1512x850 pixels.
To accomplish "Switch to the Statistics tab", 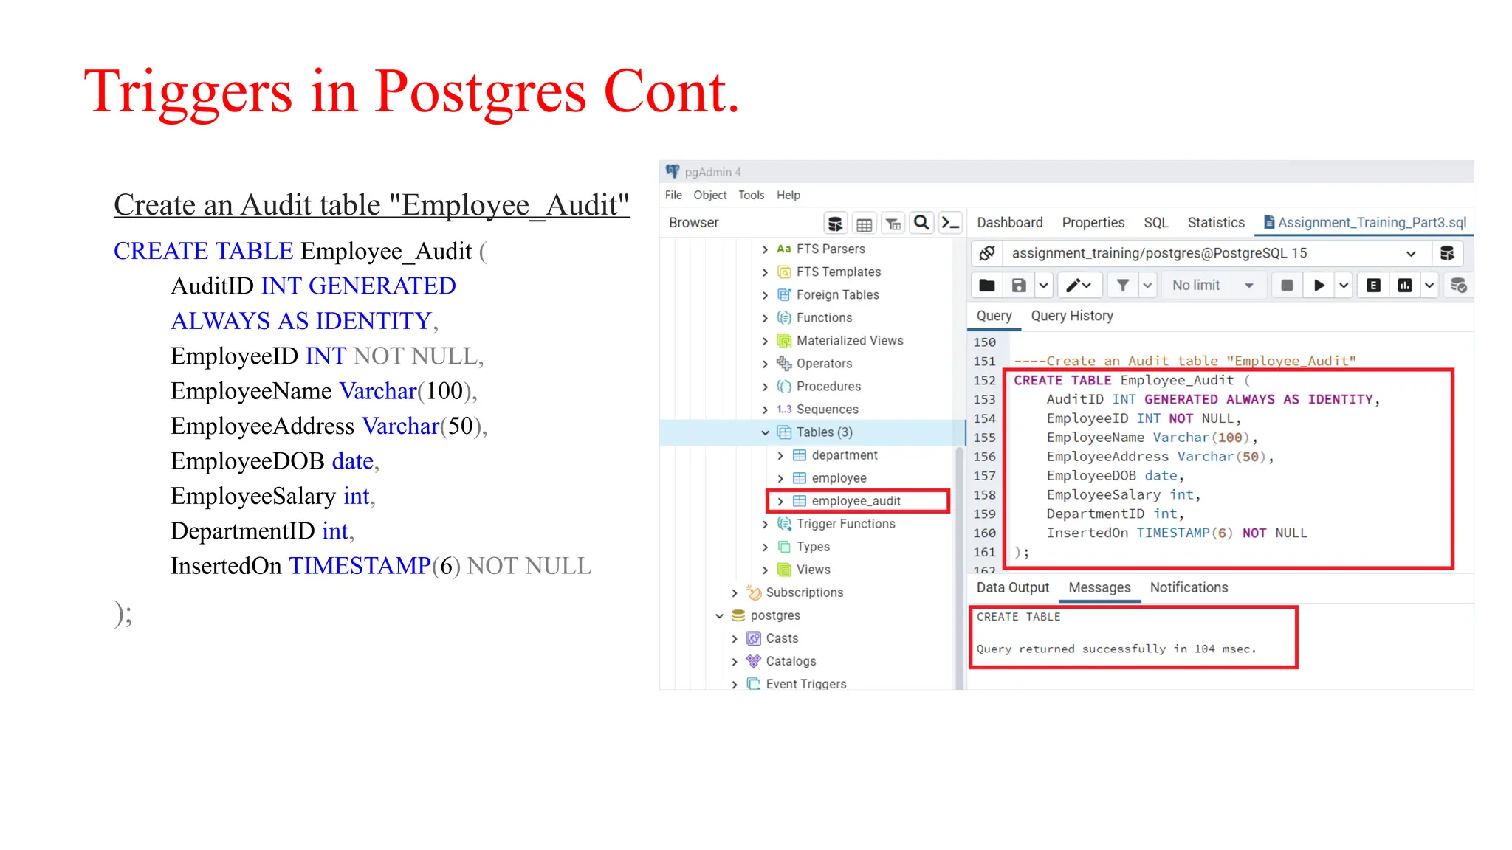I will pyautogui.click(x=1216, y=222).
